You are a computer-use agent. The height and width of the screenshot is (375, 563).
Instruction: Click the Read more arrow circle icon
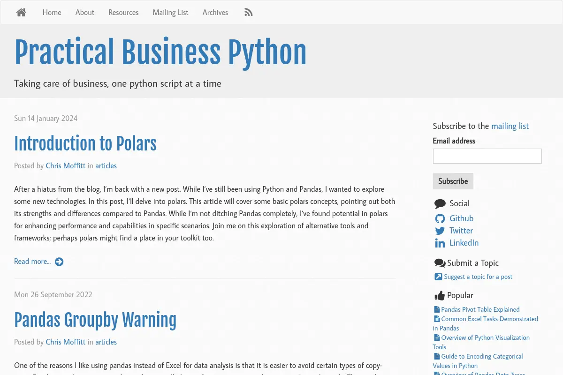[x=59, y=262]
